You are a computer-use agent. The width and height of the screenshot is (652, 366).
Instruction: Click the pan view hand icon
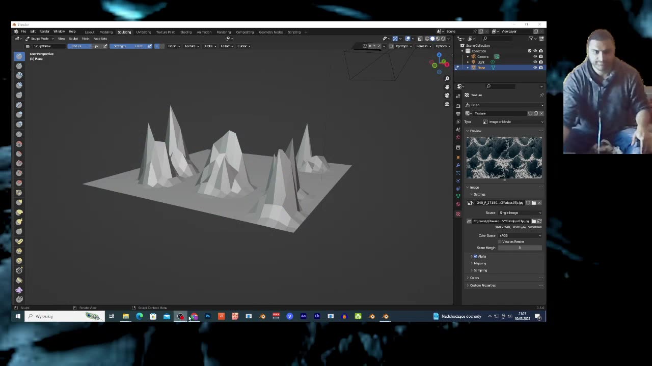[447, 87]
